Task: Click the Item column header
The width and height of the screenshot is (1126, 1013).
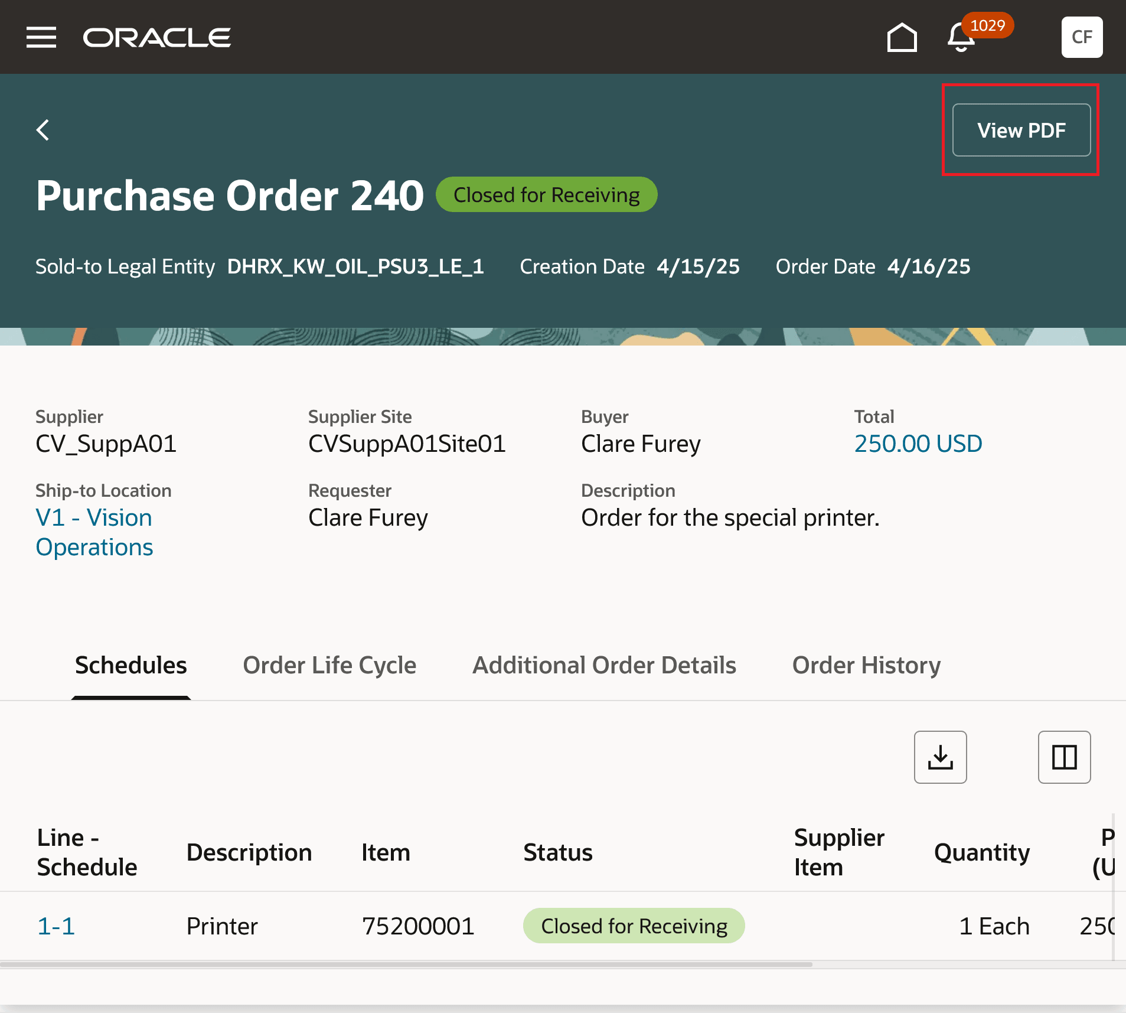Action: pos(386,852)
